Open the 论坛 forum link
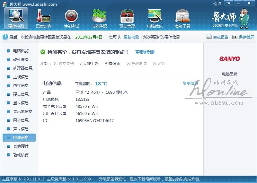This screenshot has height=183, width=257. [217, 4]
